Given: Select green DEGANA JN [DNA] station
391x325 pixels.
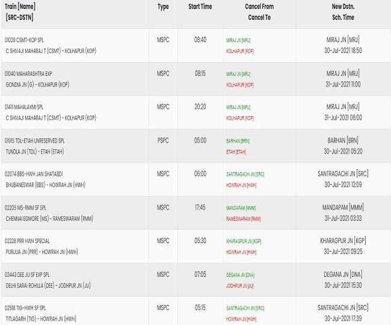Looking at the screenshot, I should click(x=240, y=275).
